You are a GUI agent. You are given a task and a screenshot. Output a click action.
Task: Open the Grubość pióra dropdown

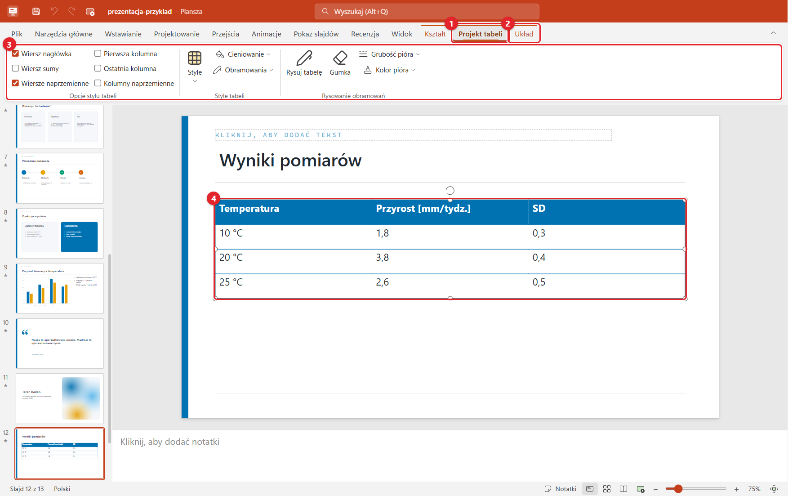389,54
